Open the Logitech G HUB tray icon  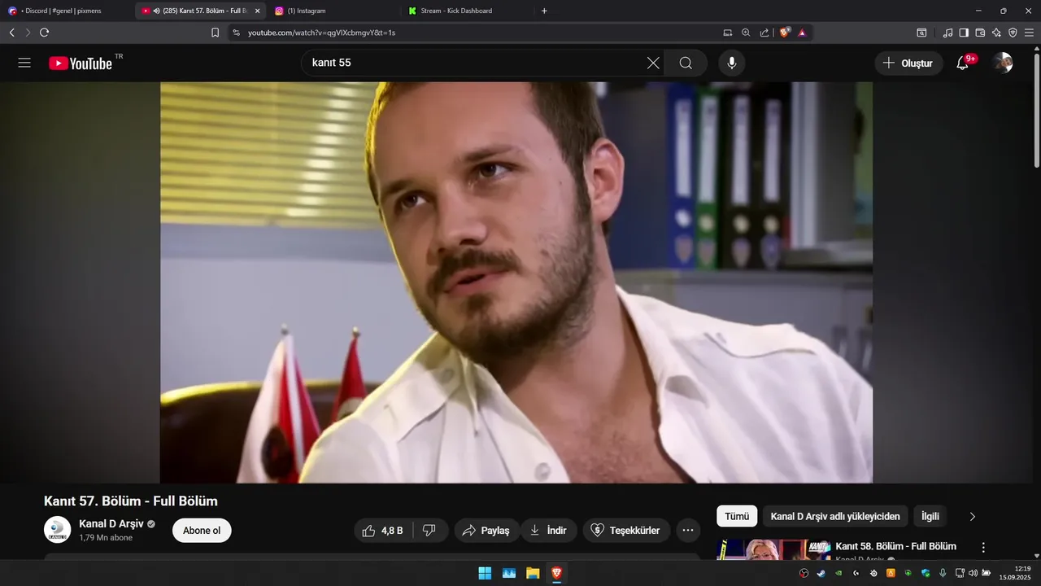[x=856, y=573]
